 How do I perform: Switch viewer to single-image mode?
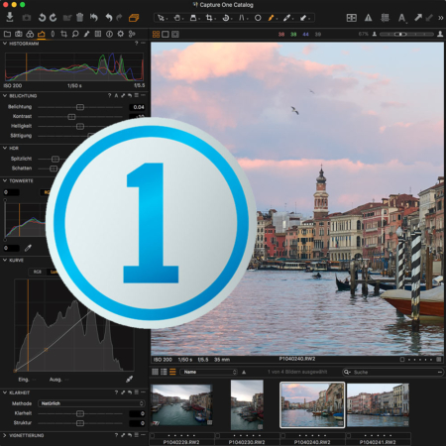[166, 34]
